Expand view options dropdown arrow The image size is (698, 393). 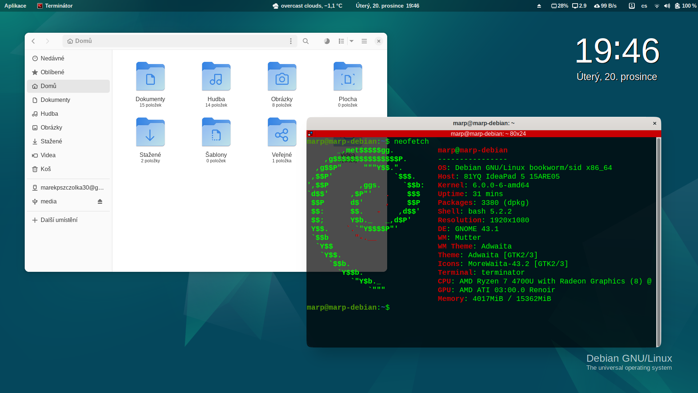(x=352, y=41)
